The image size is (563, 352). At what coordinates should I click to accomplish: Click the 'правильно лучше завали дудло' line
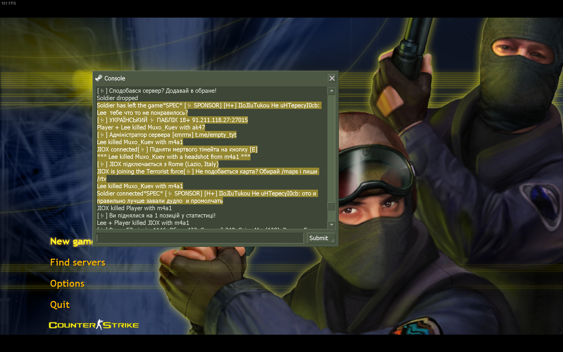coord(160,201)
